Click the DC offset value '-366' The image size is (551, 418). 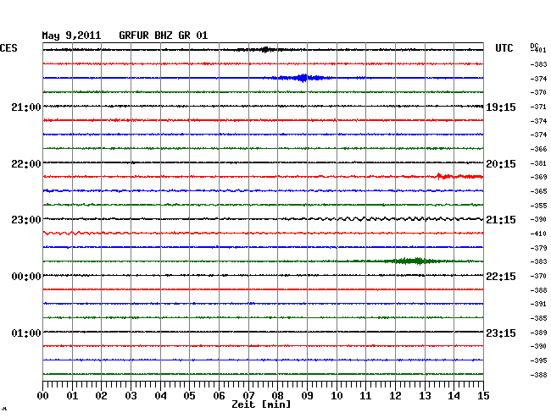click(538, 149)
